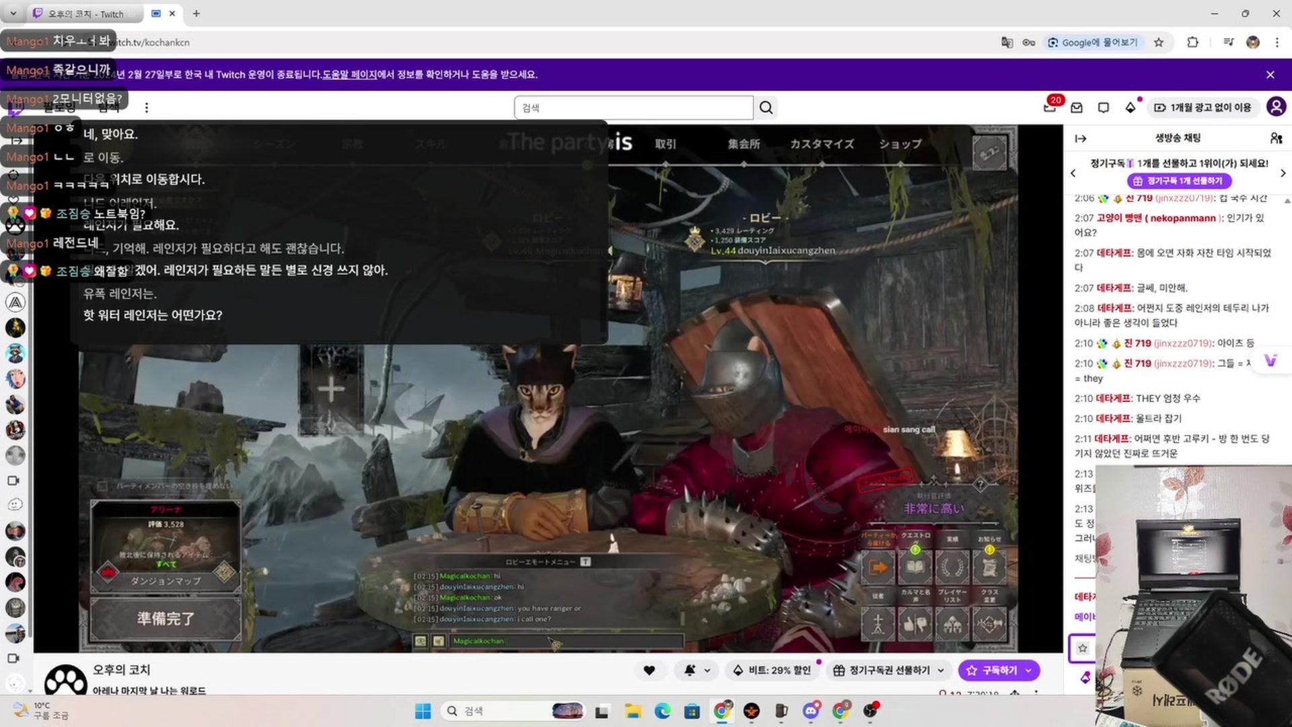
Task: Bookmark page with browser star icon
Action: (1158, 42)
